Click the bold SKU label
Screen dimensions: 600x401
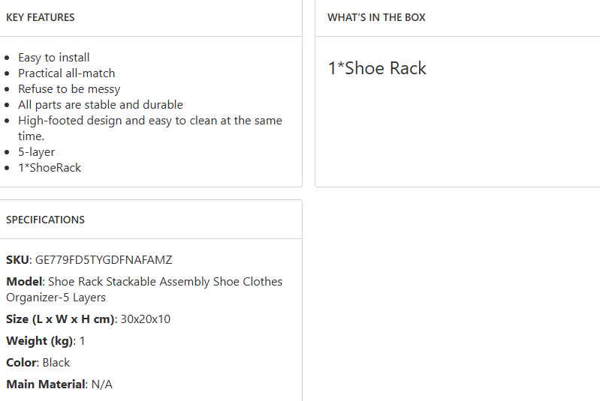(18, 260)
